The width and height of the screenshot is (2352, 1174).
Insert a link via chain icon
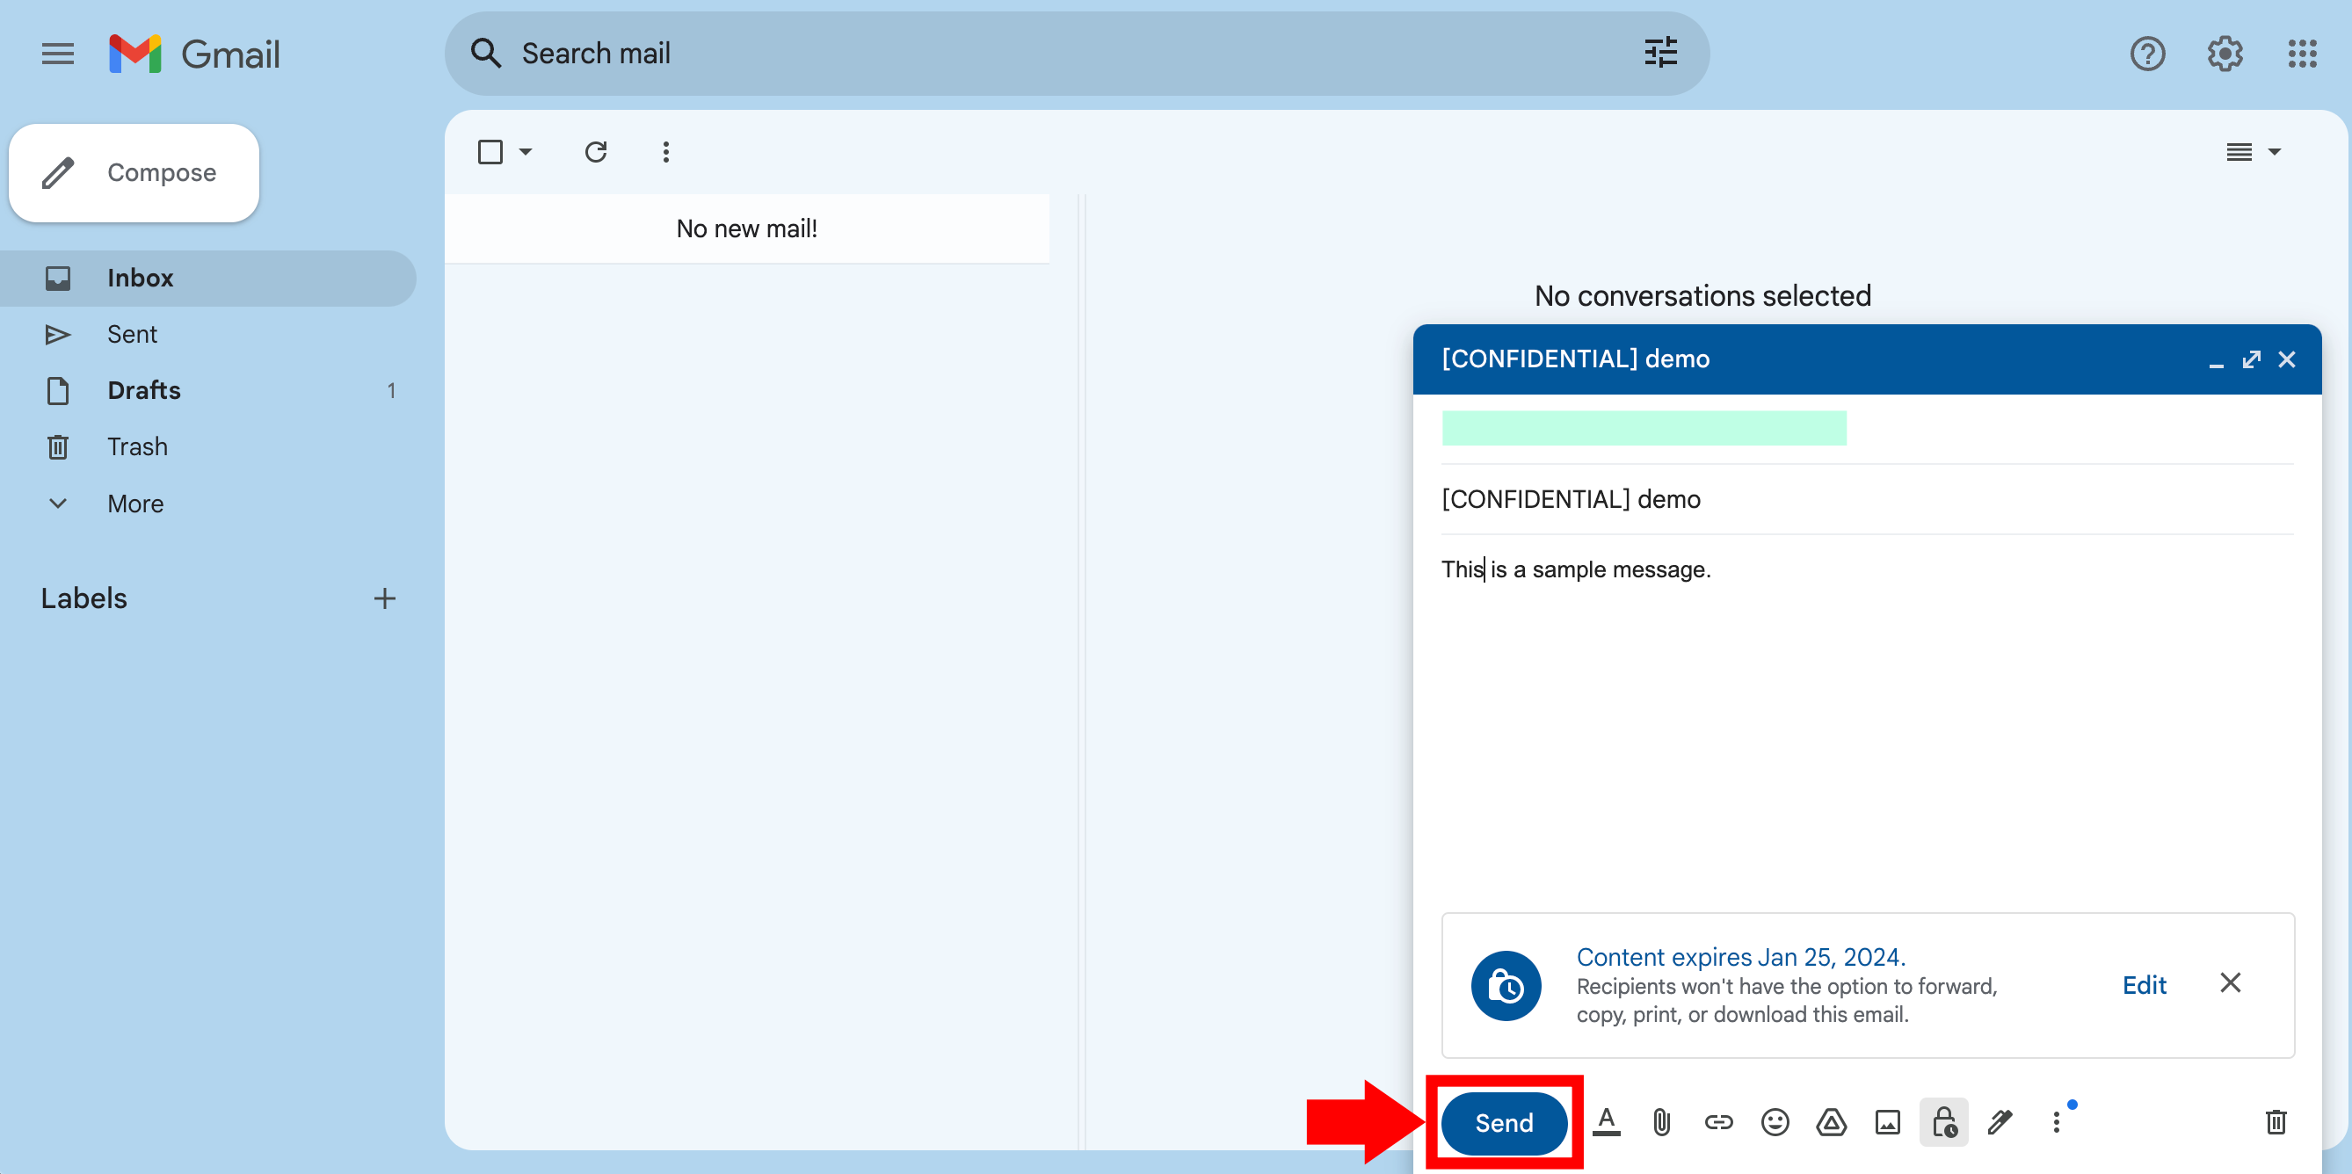pyautogui.click(x=1718, y=1122)
